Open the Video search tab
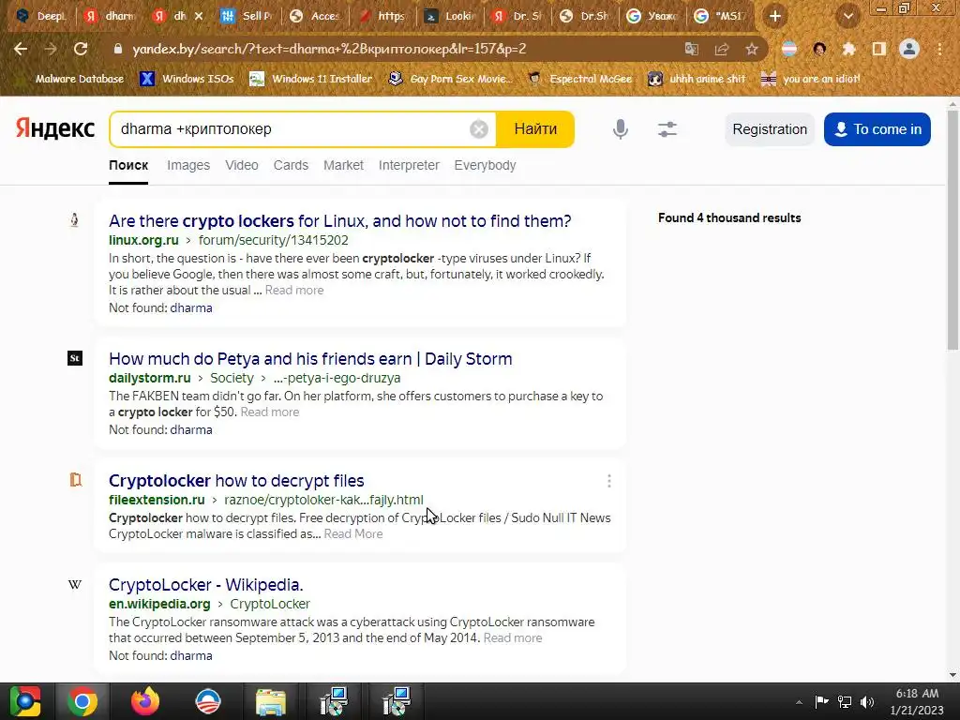This screenshot has width=960, height=720. point(241,165)
